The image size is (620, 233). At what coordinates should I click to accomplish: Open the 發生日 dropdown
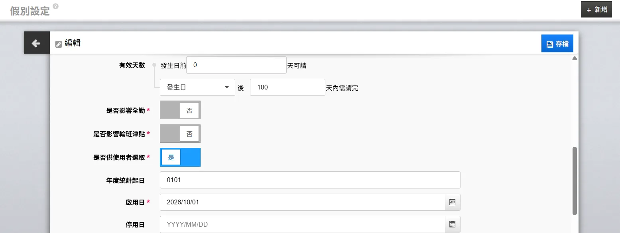pyautogui.click(x=197, y=87)
